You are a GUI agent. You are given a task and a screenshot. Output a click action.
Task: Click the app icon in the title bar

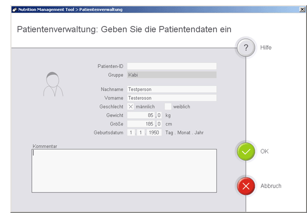coord(15,9)
